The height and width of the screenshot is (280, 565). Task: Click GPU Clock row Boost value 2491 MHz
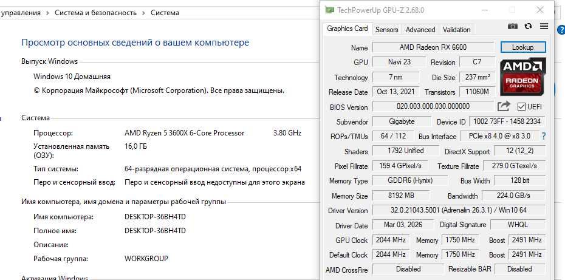click(527, 240)
